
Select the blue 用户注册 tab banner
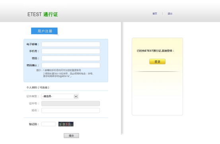point(44,31)
